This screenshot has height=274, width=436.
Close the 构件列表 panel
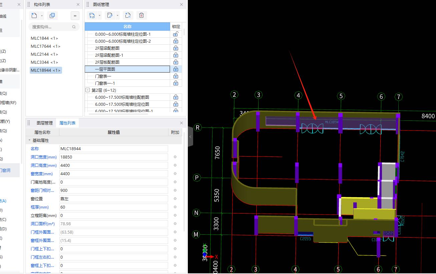[x=78, y=4]
